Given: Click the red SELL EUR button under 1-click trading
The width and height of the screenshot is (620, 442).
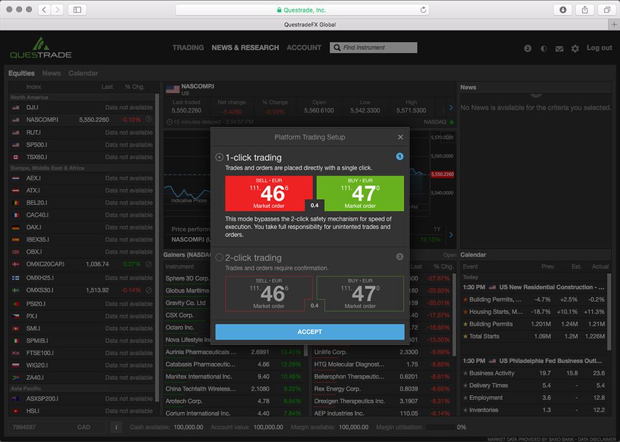Looking at the screenshot, I should (x=269, y=193).
